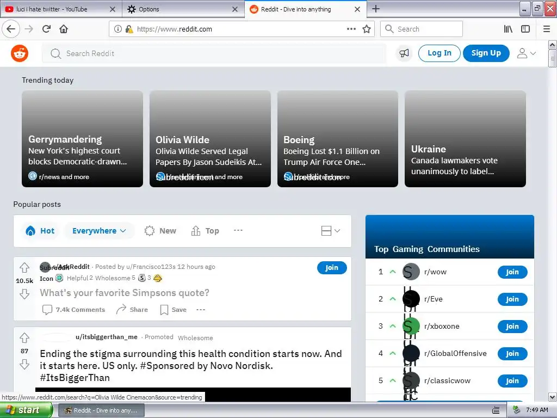Click u/Francisco123s poster link
The width and height of the screenshot is (557, 418).
pos(151,267)
